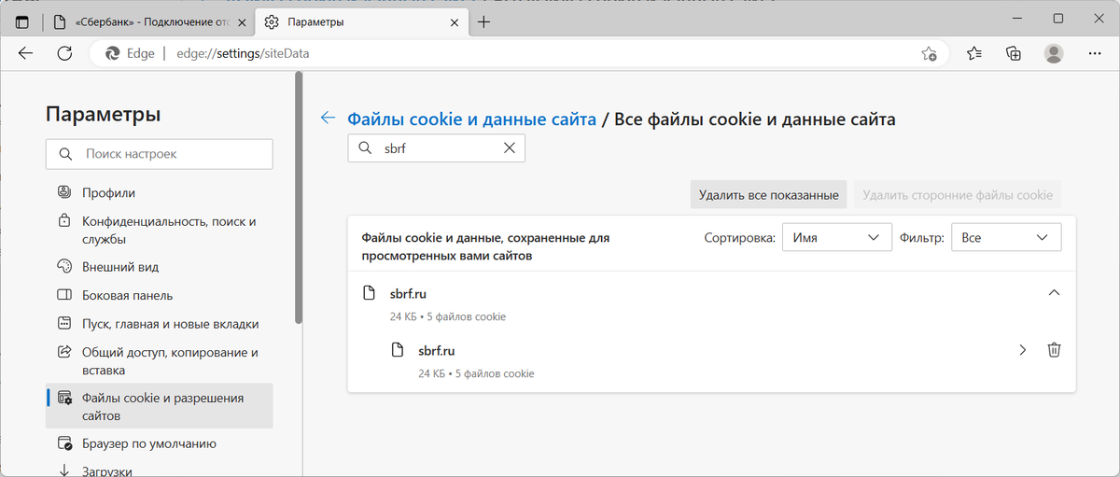Open Браузер по умолчанию section
This screenshot has width=1120, height=477.
click(160, 443)
